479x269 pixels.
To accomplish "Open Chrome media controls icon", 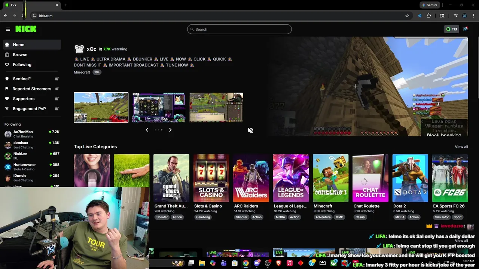I will pyautogui.click(x=455, y=16).
